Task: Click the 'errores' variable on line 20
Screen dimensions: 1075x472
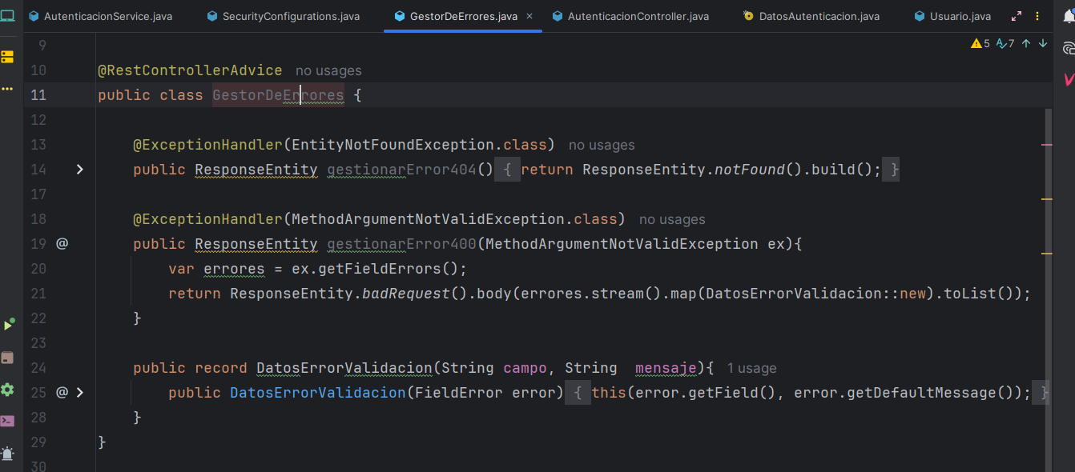Action: pyautogui.click(x=234, y=269)
